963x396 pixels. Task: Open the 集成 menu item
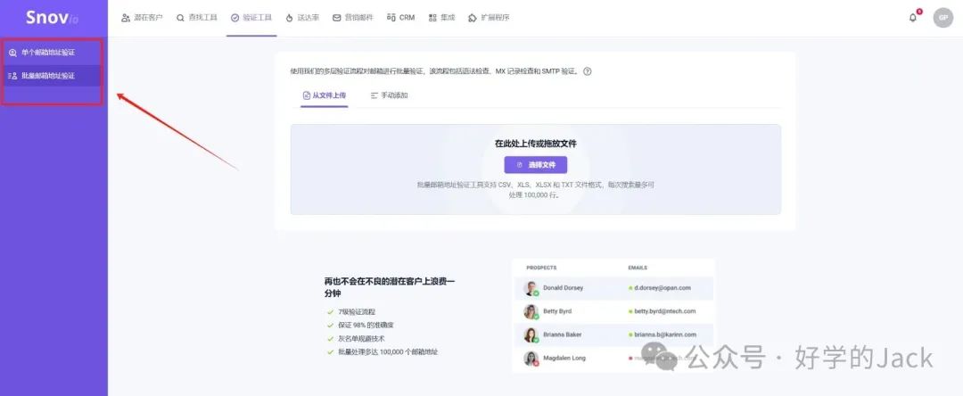click(441, 18)
